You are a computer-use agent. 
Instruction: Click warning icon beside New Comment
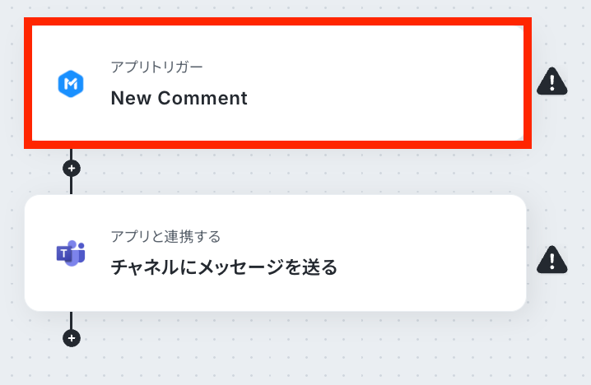[551, 81]
